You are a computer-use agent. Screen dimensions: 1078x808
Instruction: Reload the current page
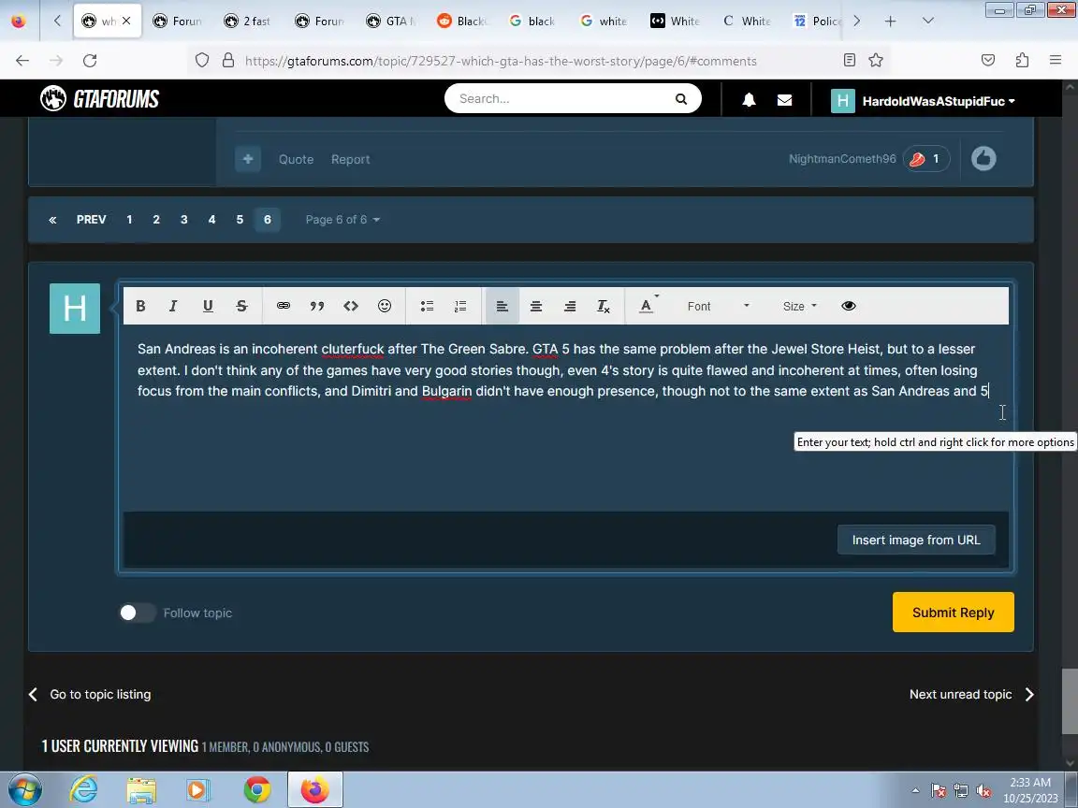(90, 61)
